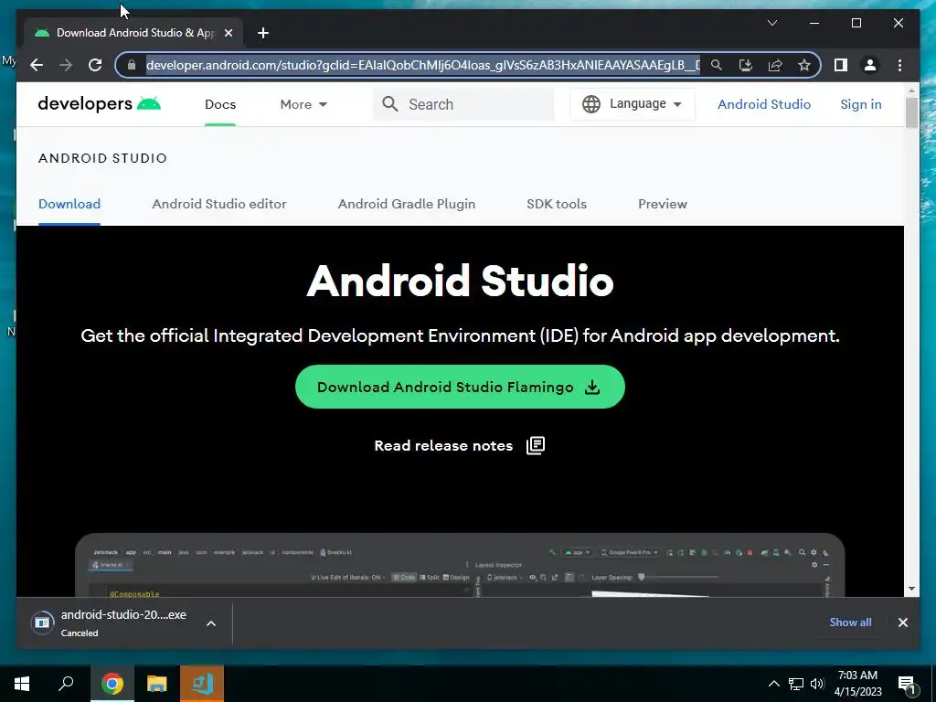Open Windows taskbar search
Screen dimensions: 936x702
click(66, 684)
